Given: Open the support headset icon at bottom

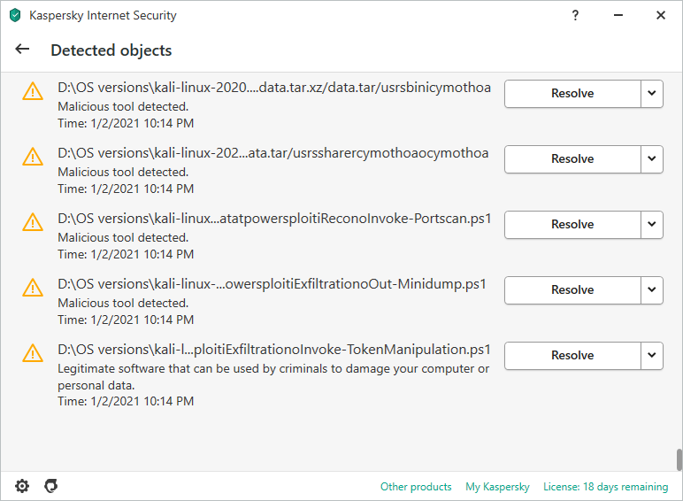Looking at the screenshot, I should [x=51, y=486].
